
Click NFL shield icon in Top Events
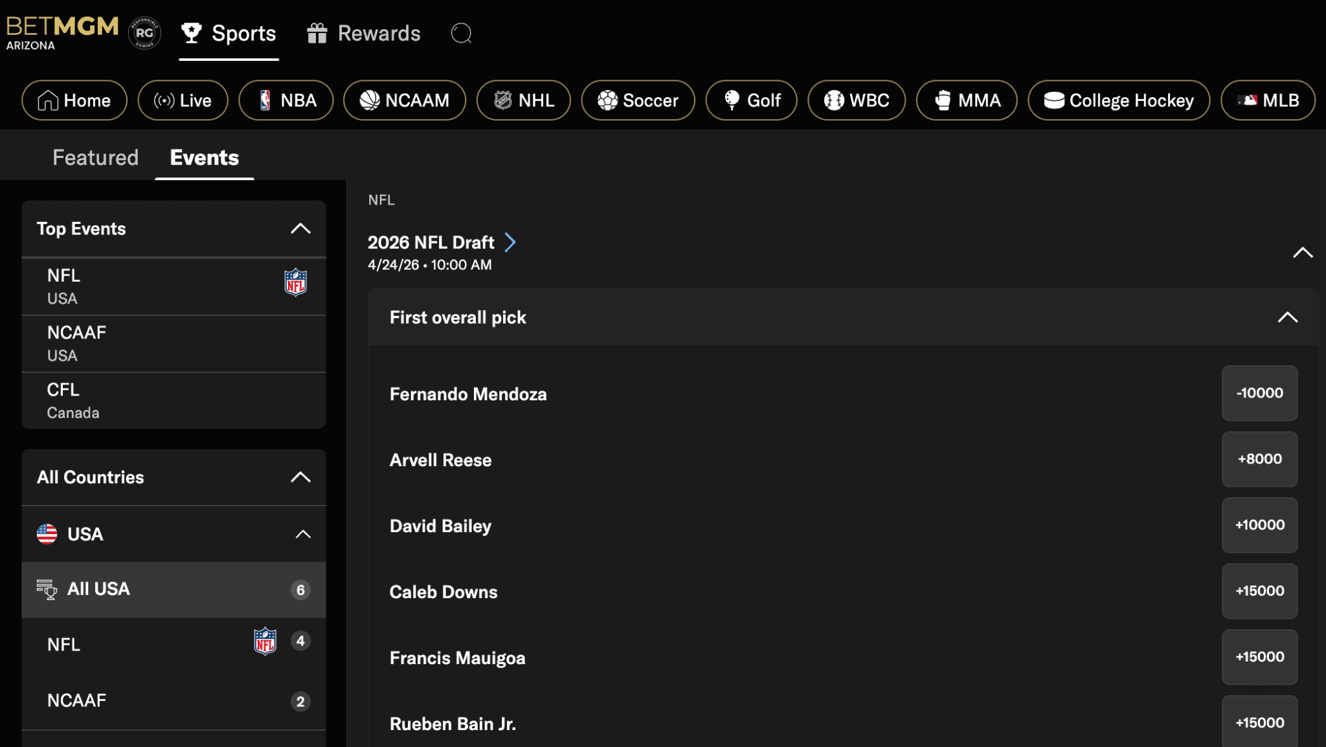tap(295, 282)
